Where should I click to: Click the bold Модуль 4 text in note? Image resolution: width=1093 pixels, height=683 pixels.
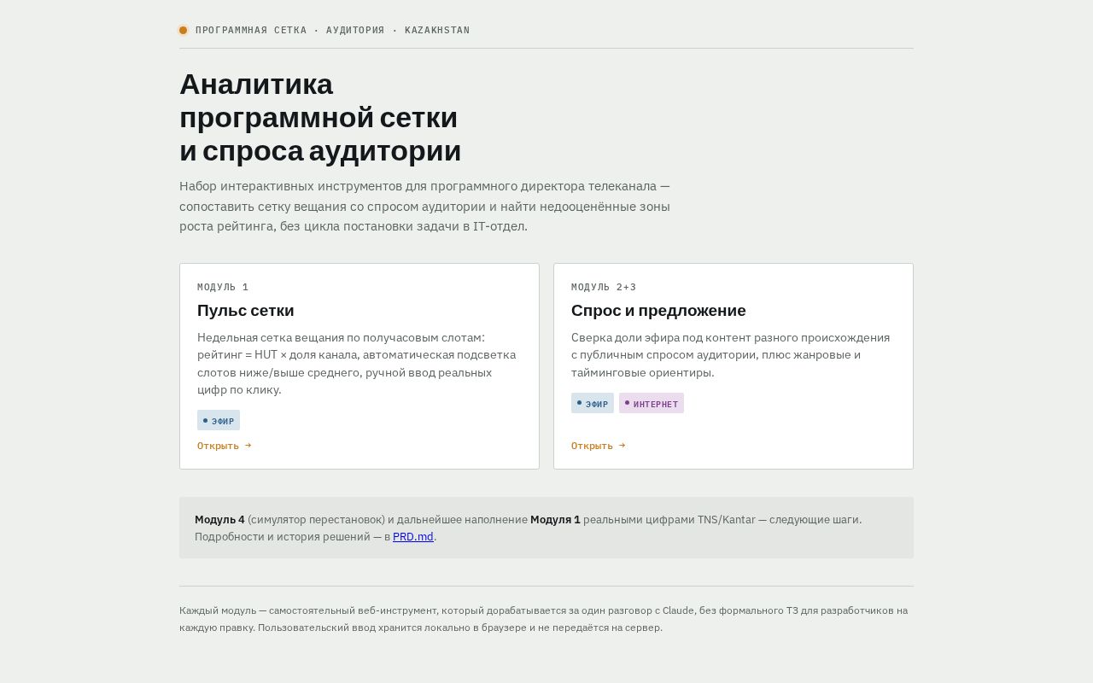(219, 520)
